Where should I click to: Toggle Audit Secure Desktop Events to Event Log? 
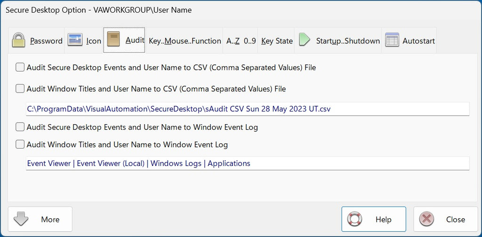pyautogui.click(x=20, y=127)
